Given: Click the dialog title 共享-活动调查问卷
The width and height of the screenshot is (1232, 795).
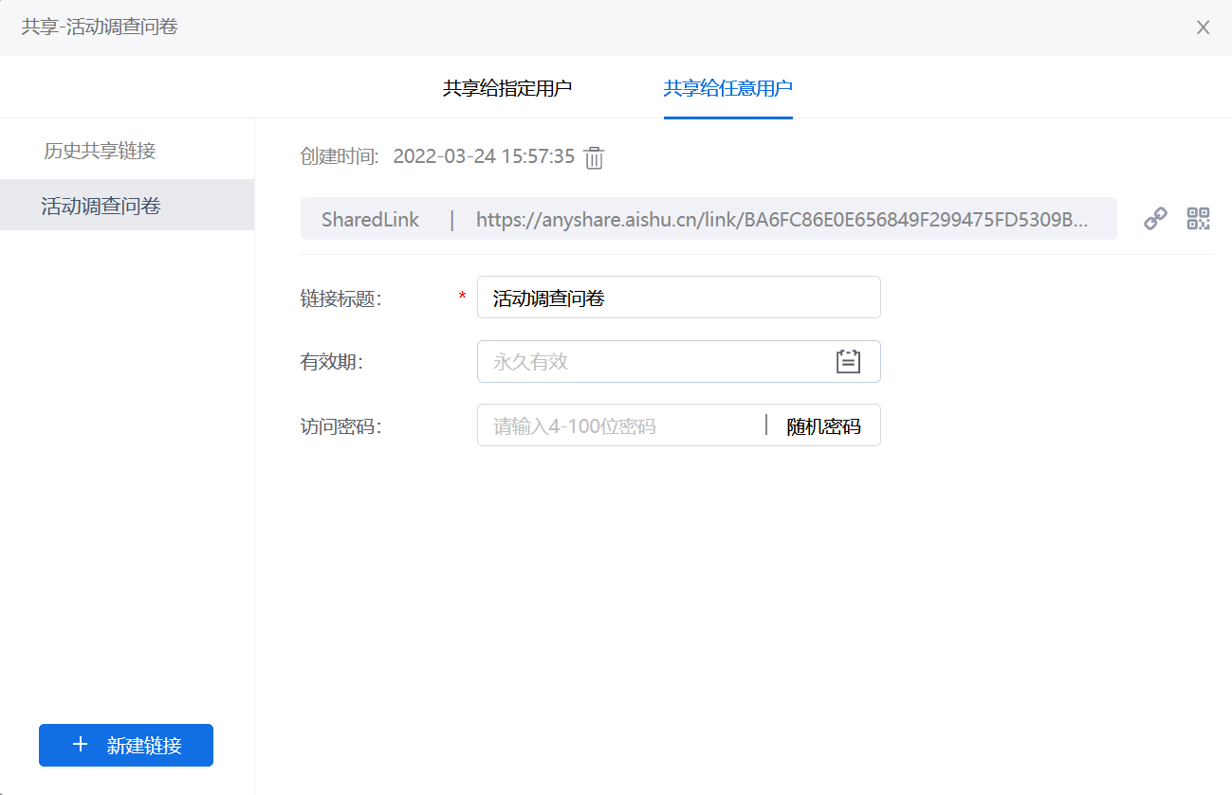Looking at the screenshot, I should click(x=100, y=27).
